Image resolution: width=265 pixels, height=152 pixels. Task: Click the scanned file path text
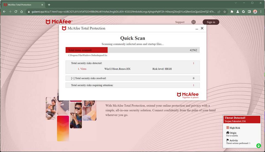pyautogui.click(x=88, y=55)
